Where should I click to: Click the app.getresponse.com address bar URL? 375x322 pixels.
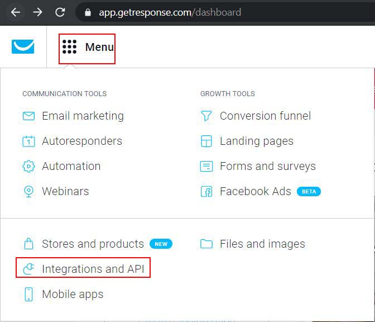(170, 12)
